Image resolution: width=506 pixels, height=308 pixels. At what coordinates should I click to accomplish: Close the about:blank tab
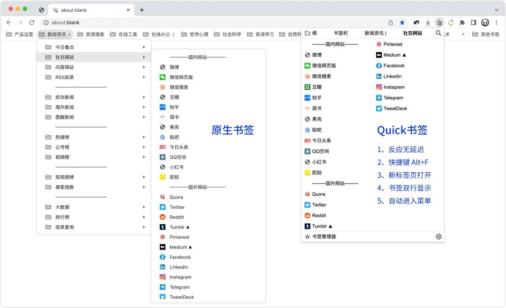(x=128, y=10)
